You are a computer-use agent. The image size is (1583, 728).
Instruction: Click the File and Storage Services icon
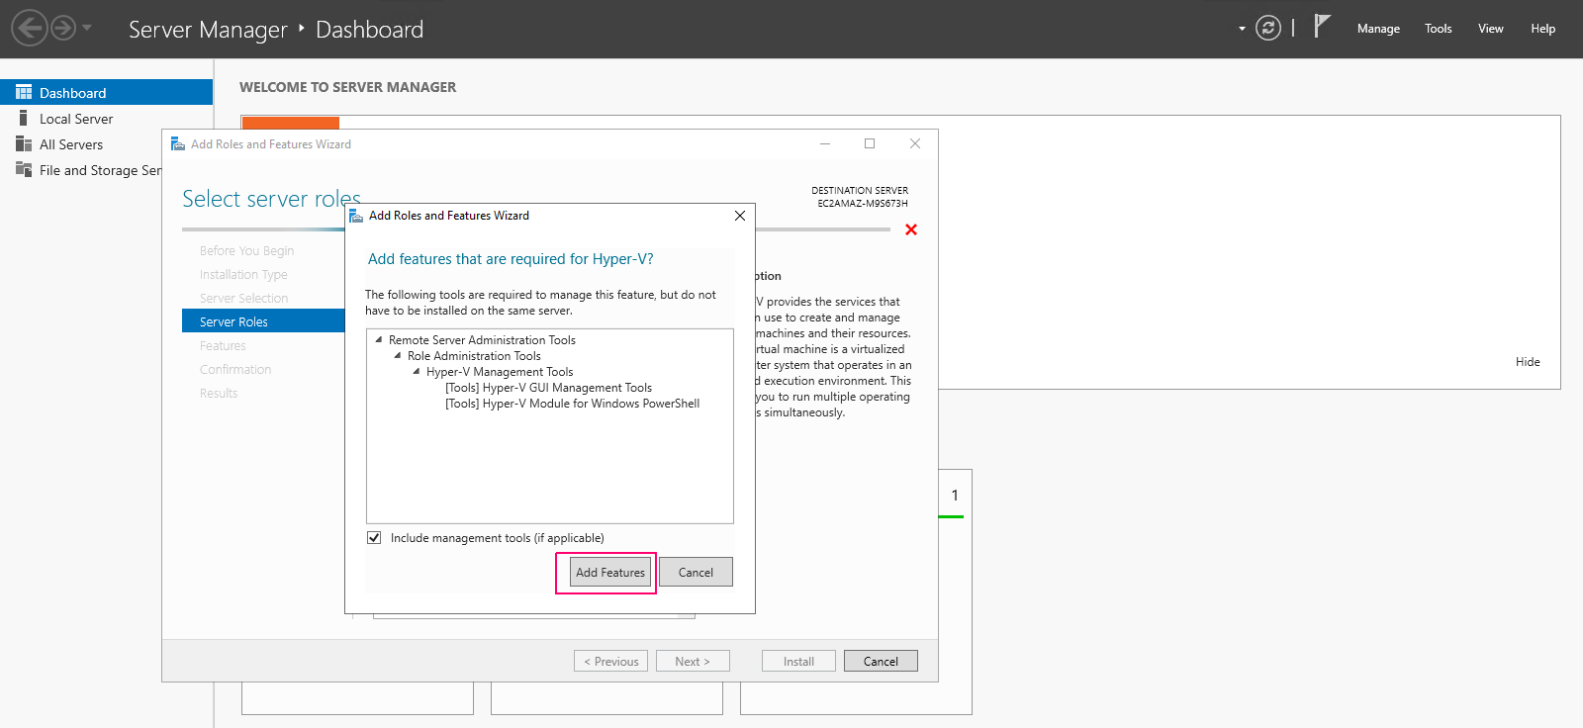pos(24,170)
